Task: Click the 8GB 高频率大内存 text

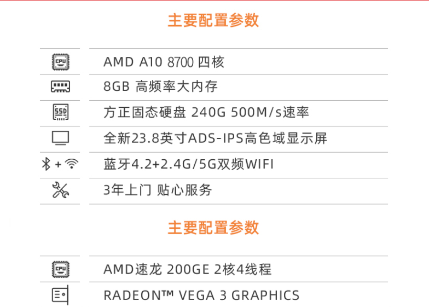Action: pyautogui.click(x=161, y=86)
